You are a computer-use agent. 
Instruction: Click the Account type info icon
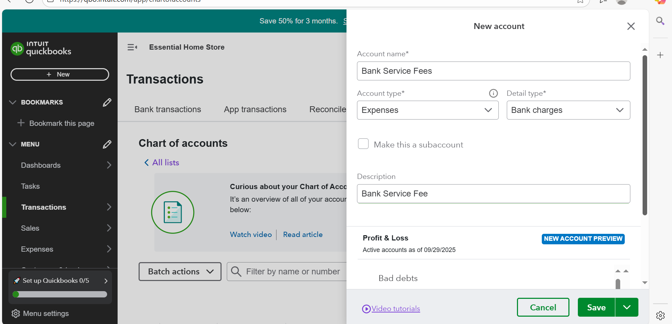(493, 93)
